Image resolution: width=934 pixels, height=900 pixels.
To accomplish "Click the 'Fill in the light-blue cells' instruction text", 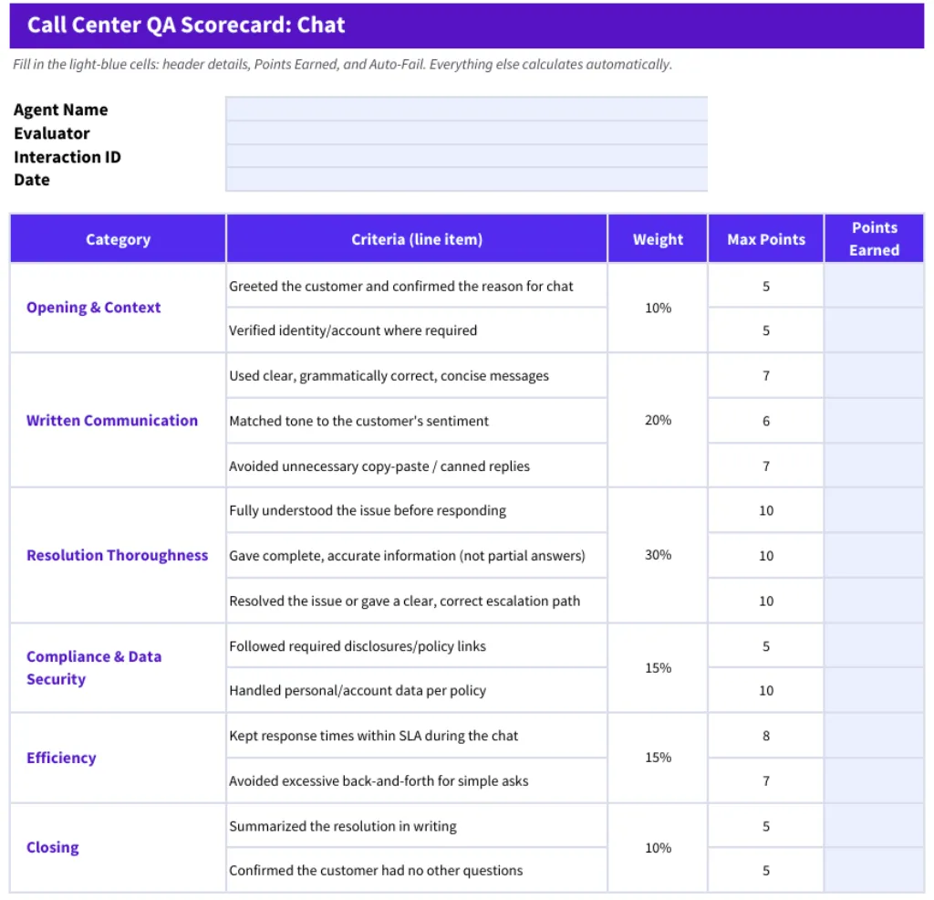I will [x=343, y=65].
